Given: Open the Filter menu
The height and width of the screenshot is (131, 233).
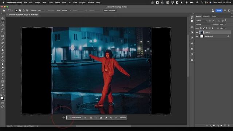Looking at the screenshot, I should tap(64, 3).
